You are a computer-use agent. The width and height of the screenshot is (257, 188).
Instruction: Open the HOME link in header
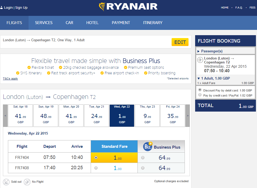click(225, 8)
